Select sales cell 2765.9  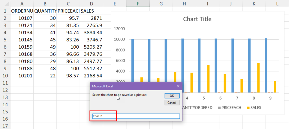pos(92,25)
